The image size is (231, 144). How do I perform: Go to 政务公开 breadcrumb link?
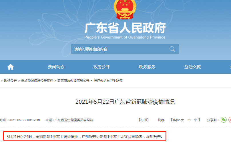click(x=10, y=81)
